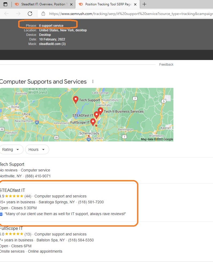Click the Utica label on map

[x=26, y=114]
